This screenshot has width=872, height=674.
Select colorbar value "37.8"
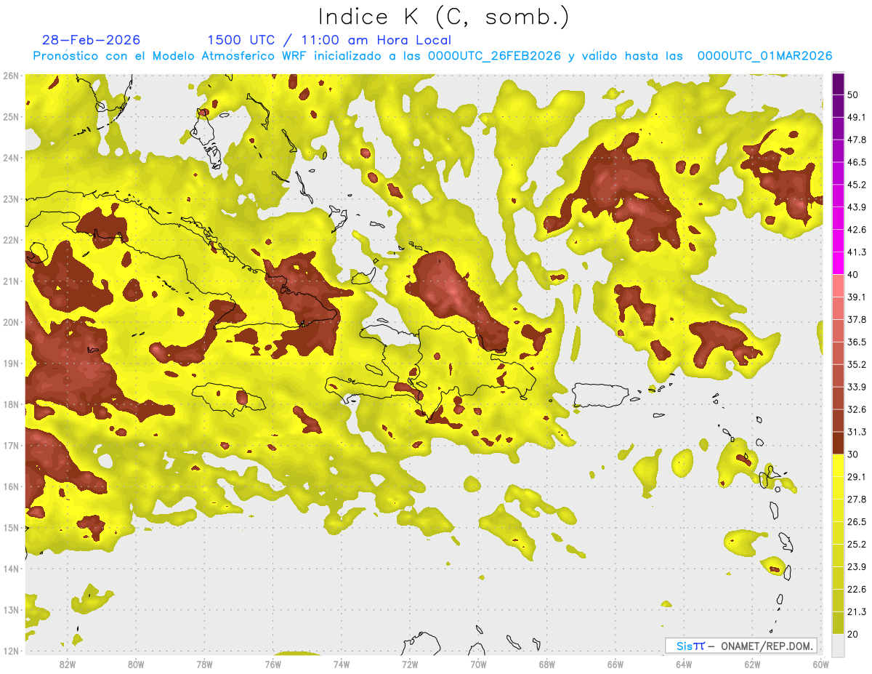(x=856, y=320)
